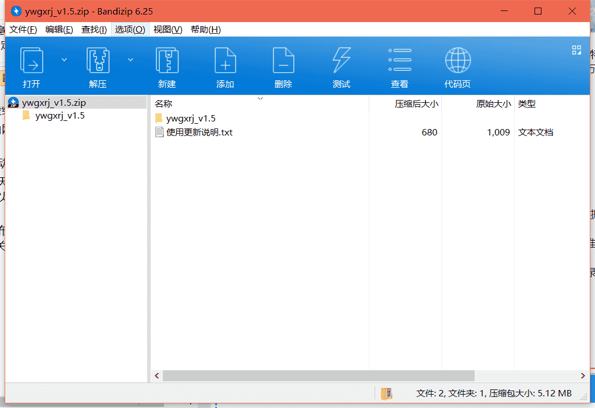Close the Bandizip window
Screen dimensions: 595x408
click(572, 11)
